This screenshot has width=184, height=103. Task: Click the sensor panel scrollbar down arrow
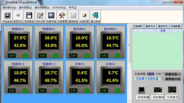(x=129, y=101)
